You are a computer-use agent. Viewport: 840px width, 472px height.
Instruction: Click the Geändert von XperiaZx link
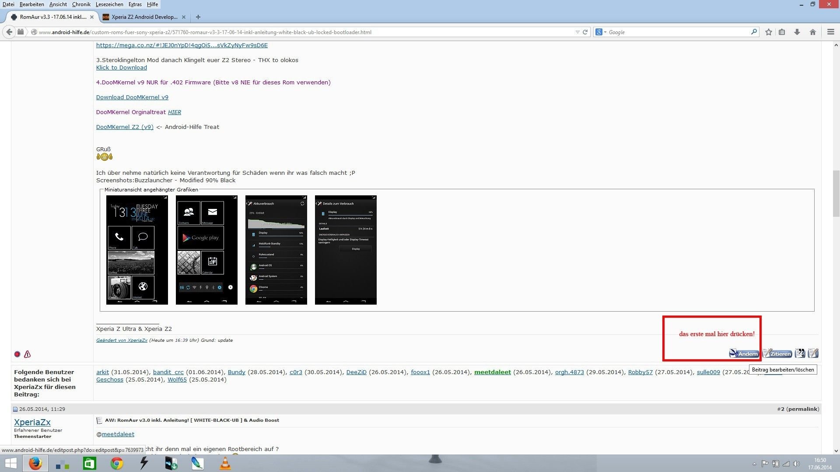click(x=122, y=340)
